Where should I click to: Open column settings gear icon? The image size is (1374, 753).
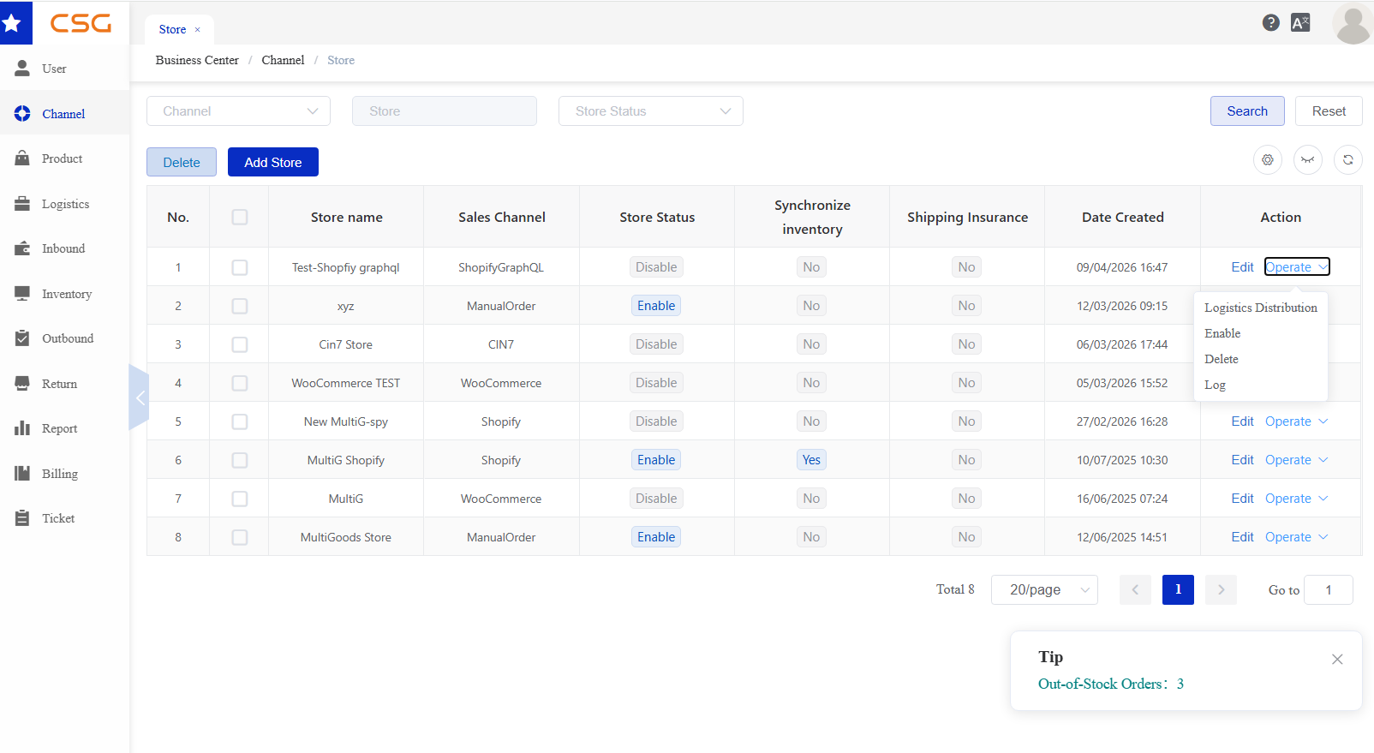[x=1268, y=159]
